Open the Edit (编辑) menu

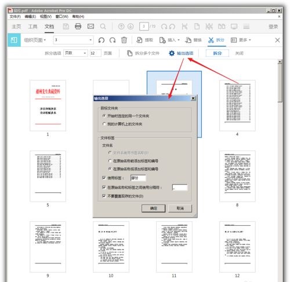[30, 17]
